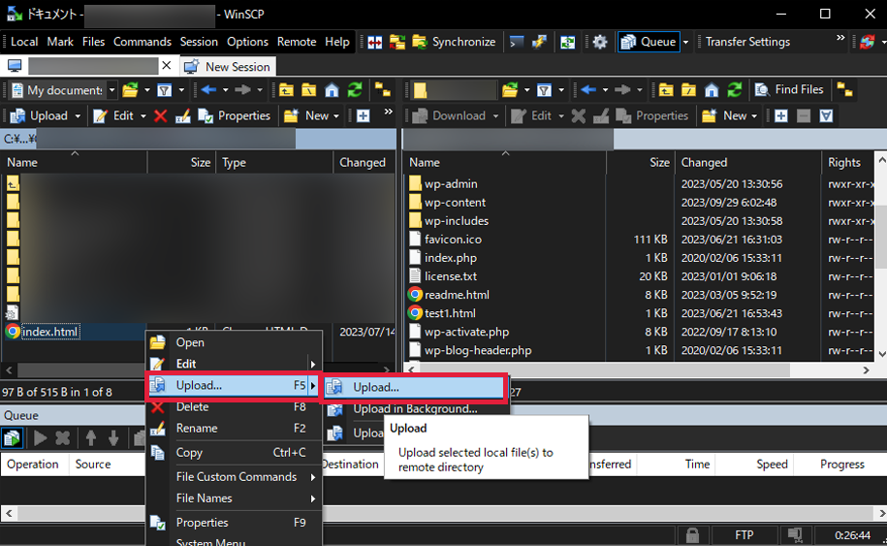The height and width of the screenshot is (546, 887).
Task: Click the remote panel filter icon
Action: coord(544,90)
